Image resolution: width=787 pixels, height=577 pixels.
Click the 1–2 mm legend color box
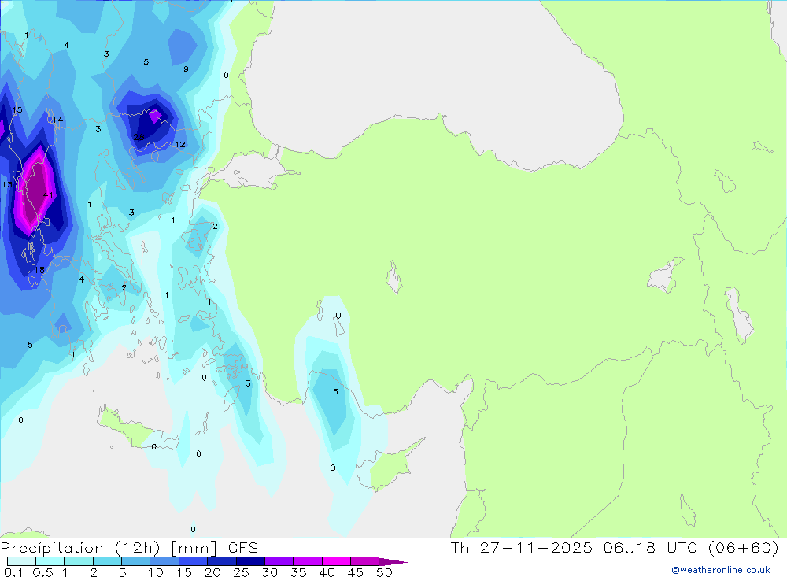point(79,561)
